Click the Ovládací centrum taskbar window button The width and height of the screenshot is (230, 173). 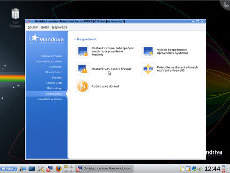coord(104,168)
